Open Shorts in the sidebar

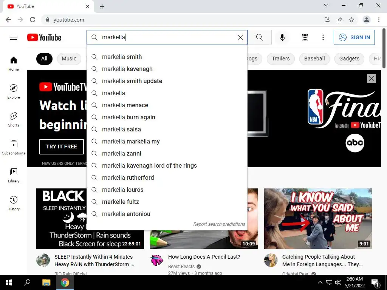[x=14, y=120]
